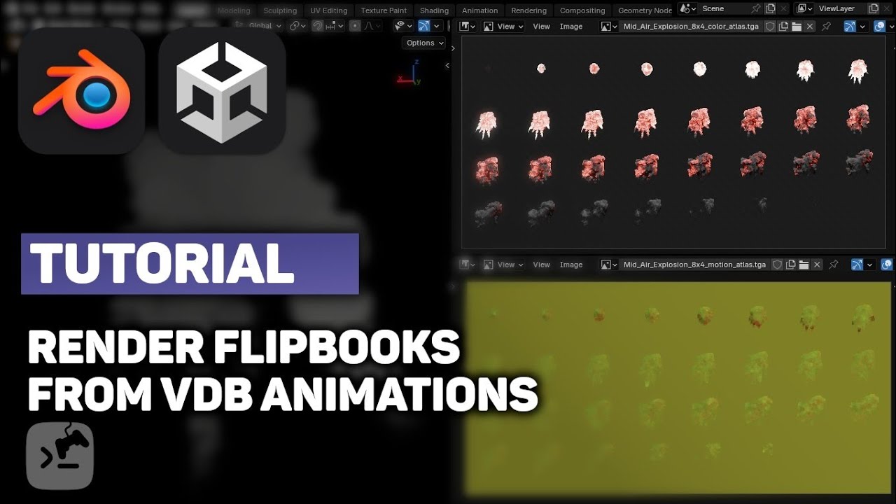
Task: Toggle overlays in motion atlas image editor
Action: (x=887, y=265)
